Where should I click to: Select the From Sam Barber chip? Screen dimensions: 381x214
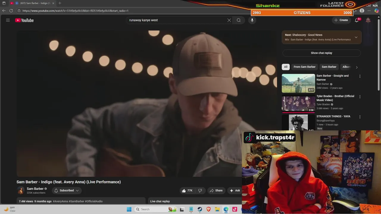click(x=305, y=67)
